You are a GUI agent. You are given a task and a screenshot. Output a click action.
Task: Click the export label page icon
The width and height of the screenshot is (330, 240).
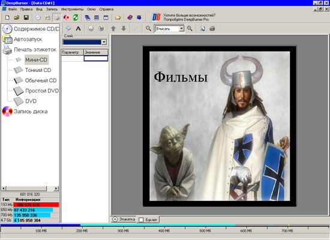pos(202,28)
